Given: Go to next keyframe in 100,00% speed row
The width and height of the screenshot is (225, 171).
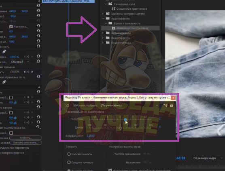Looking at the screenshot, I should tap(32, 72).
